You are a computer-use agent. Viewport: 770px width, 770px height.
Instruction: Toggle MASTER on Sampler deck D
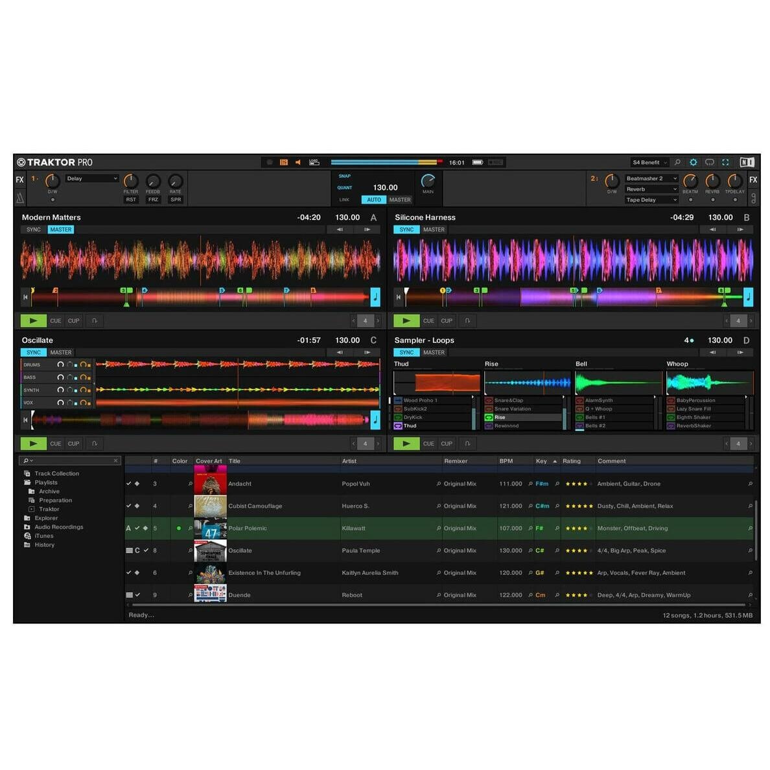434,352
